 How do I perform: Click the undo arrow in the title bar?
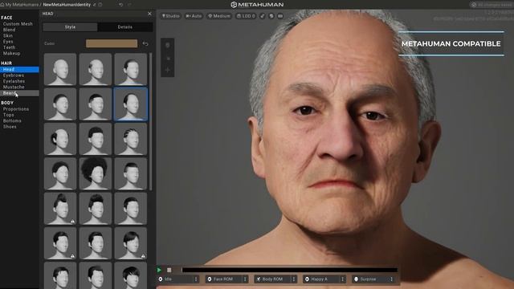click(121, 5)
